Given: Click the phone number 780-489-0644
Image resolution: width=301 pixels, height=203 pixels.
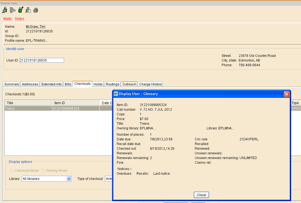Looking at the screenshot, I should click(249, 65).
